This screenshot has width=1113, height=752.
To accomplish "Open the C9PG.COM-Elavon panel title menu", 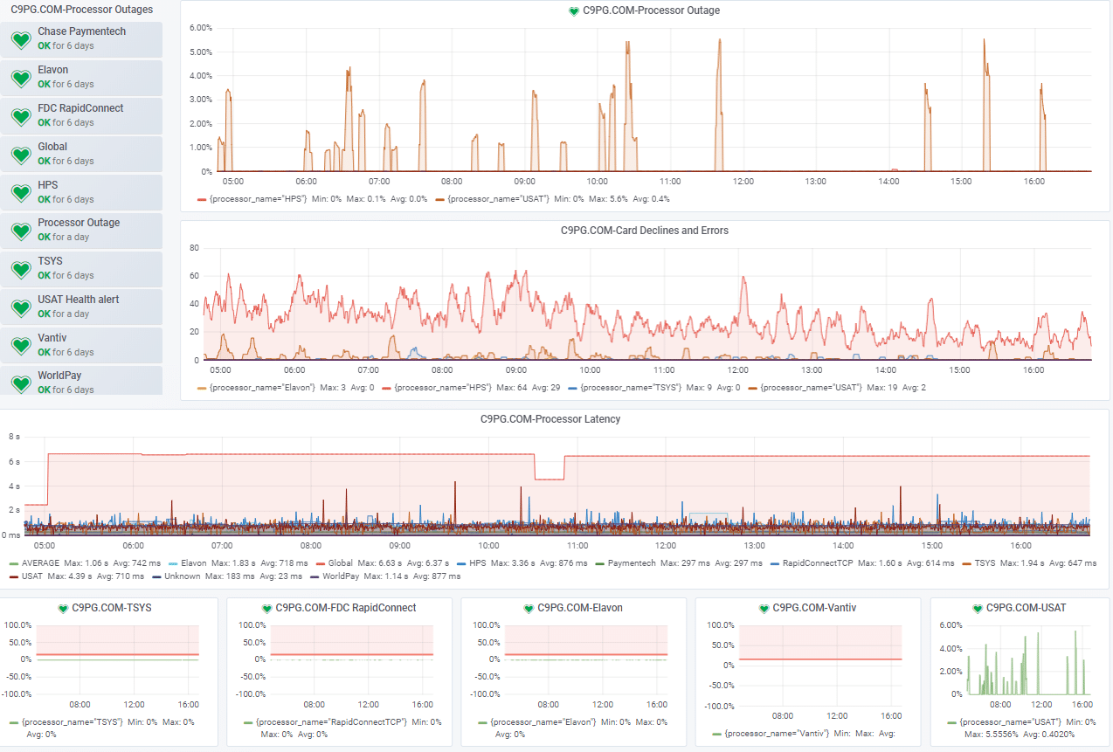I will tap(579, 608).
